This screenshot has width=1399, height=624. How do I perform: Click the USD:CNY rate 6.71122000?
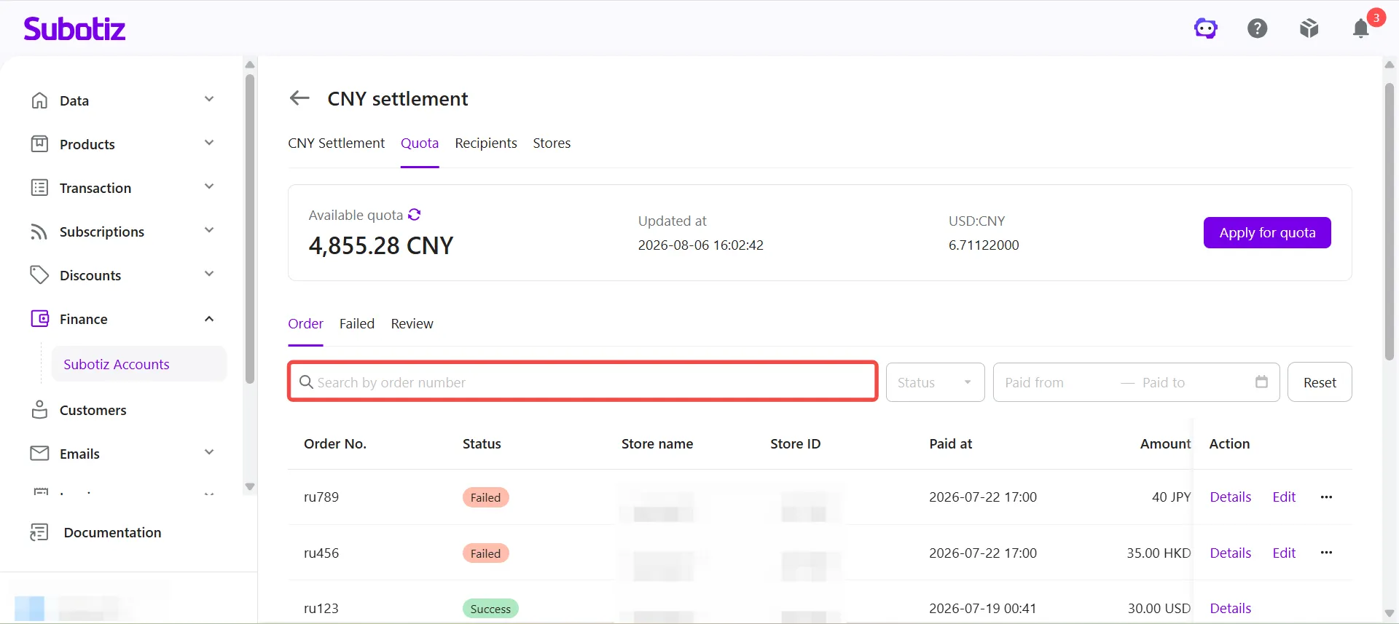click(984, 245)
